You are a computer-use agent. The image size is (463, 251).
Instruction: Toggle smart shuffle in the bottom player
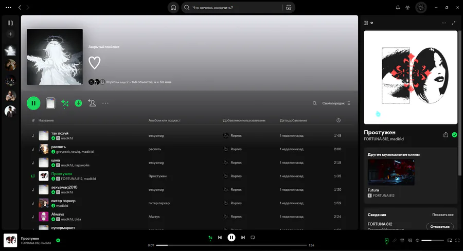[x=210, y=238]
